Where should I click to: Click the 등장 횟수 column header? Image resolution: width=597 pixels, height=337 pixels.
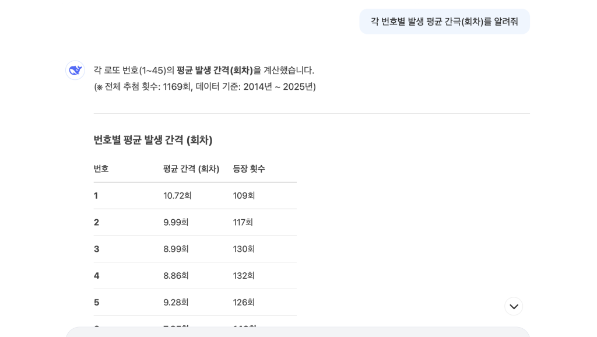(x=249, y=169)
